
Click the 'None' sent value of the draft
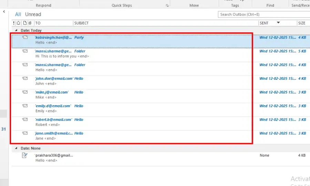pos(264,155)
